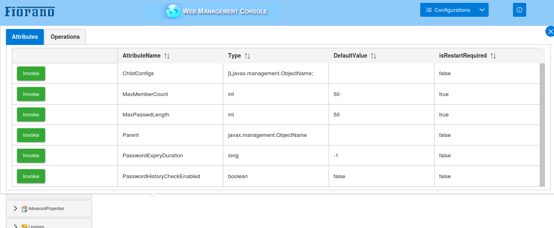The image size is (554, 228).
Task: Sort by DefaultValue column arrows
Action: 373,56
